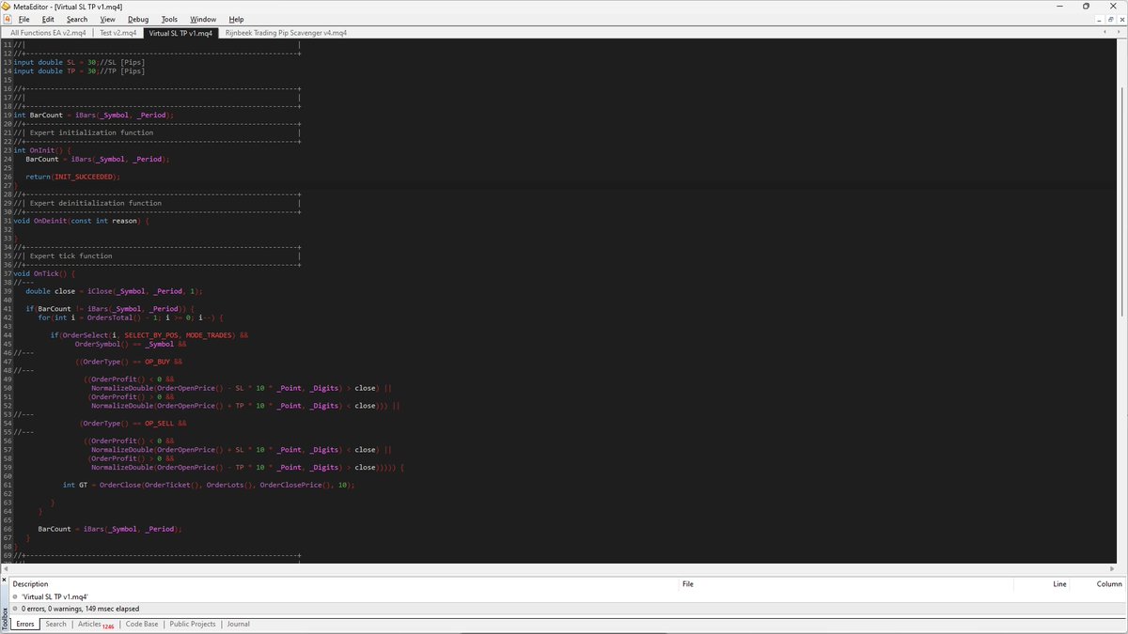Click the 'input double SL = 30' line
Image resolution: width=1128 pixels, height=634 pixels.
click(x=79, y=62)
